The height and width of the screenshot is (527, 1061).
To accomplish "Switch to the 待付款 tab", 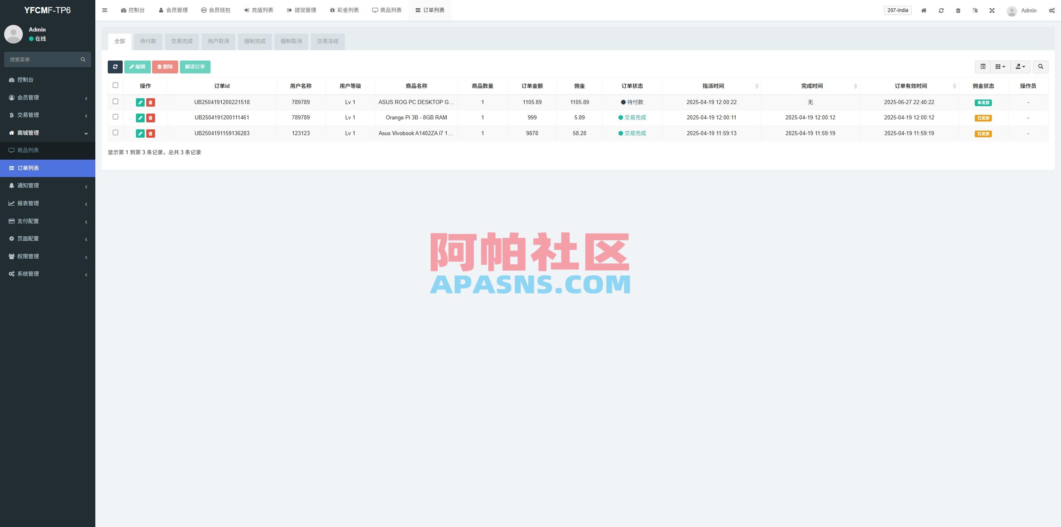I will tap(148, 41).
